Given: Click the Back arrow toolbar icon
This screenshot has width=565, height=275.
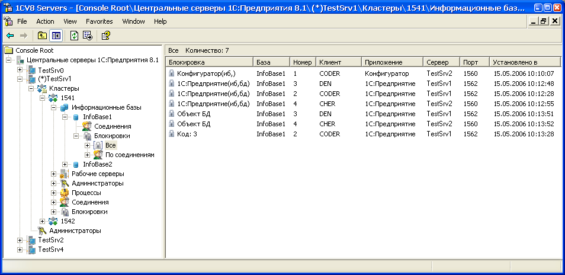Looking at the screenshot, I should [10, 36].
